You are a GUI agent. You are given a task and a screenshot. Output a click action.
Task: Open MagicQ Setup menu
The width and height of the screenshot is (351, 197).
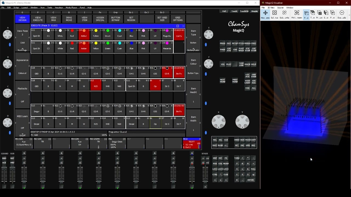[16, 7]
